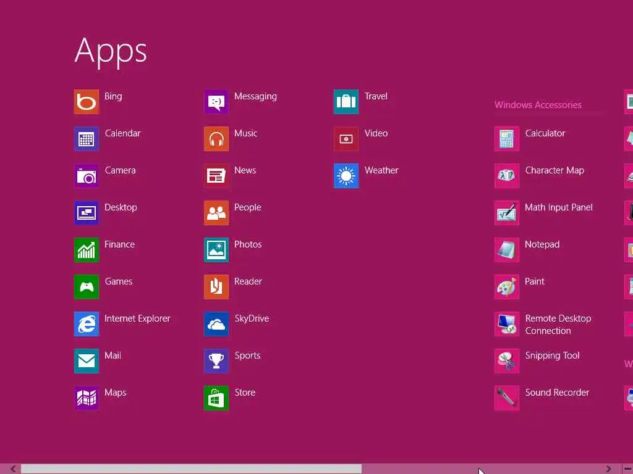The width and height of the screenshot is (633, 474).
Task: Click the "Math Input Panel" label
Action: click(x=559, y=207)
